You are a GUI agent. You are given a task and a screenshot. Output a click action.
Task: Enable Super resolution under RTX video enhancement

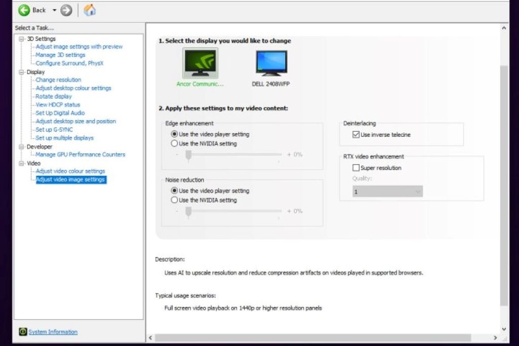(x=356, y=168)
